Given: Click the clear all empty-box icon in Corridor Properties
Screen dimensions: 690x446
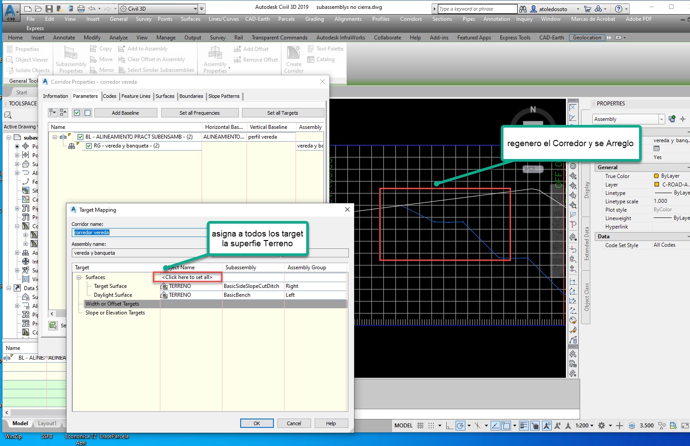Looking at the screenshot, I should 87,113.
